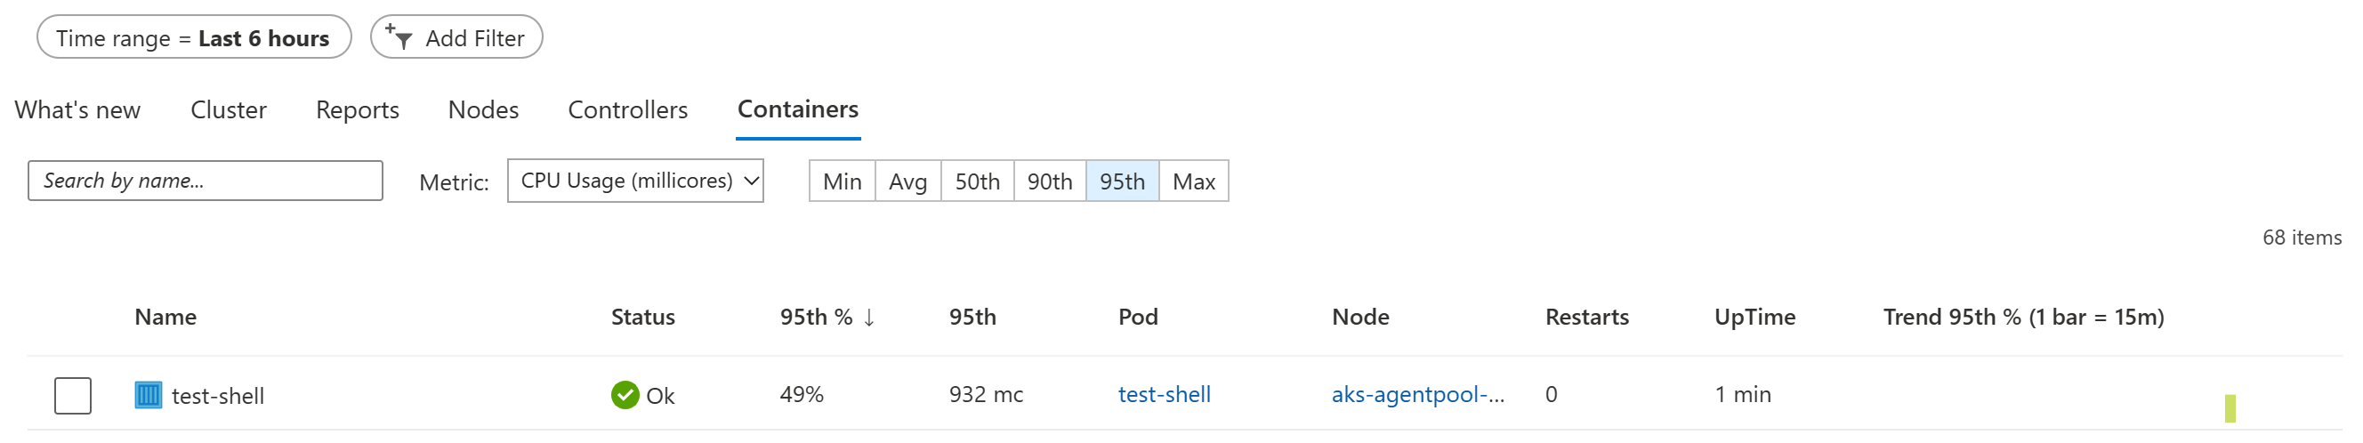Switch to the Nodes tab

(483, 110)
